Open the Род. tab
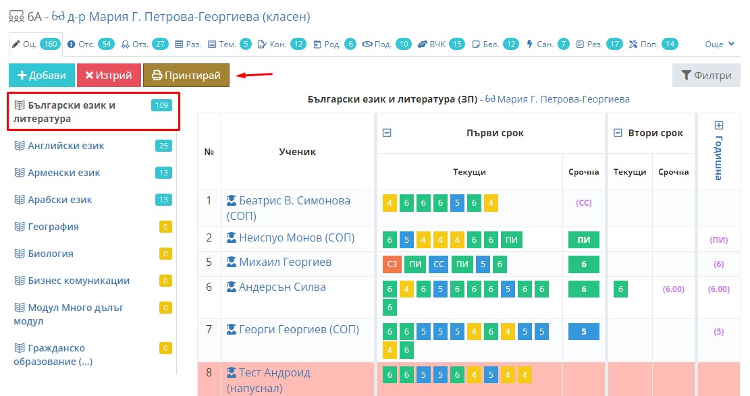750x396 pixels. [x=335, y=45]
